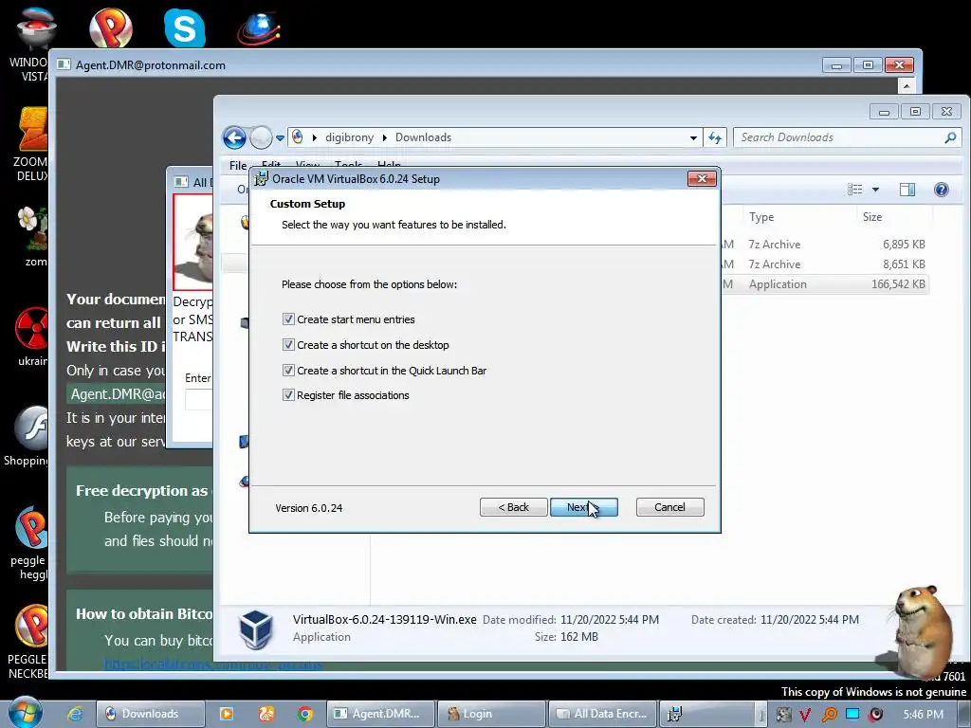The height and width of the screenshot is (728, 971).
Task: Open the Peggle ball icon at desktop top
Action: (110, 27)
